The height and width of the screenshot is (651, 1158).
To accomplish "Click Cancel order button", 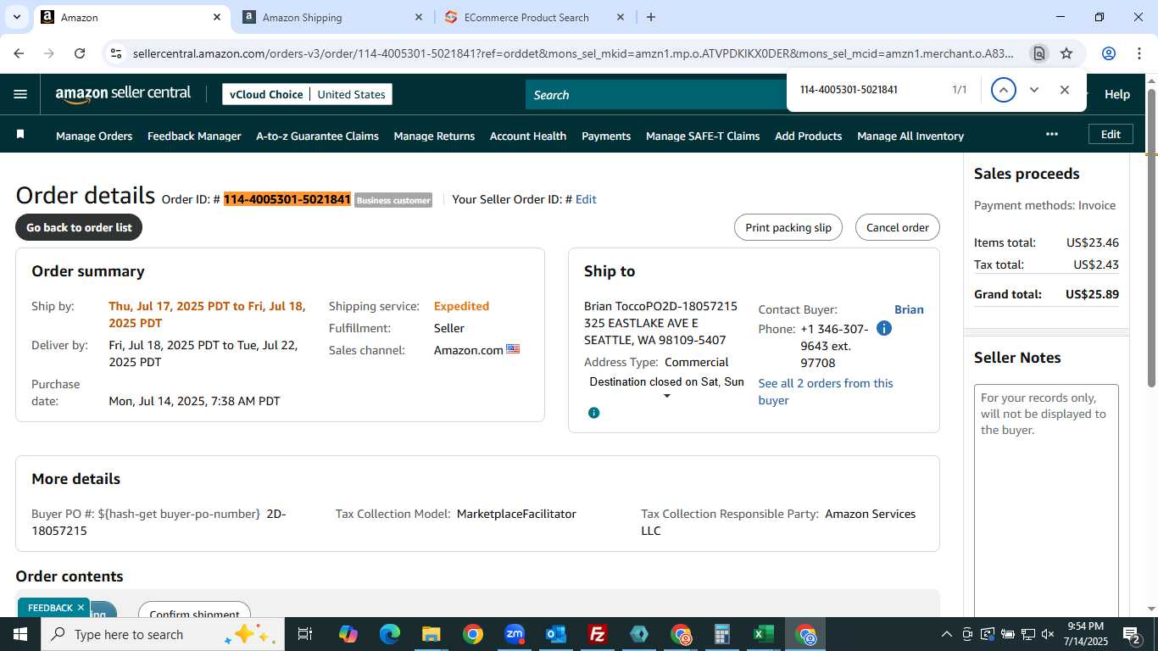I will coord(898,227).
